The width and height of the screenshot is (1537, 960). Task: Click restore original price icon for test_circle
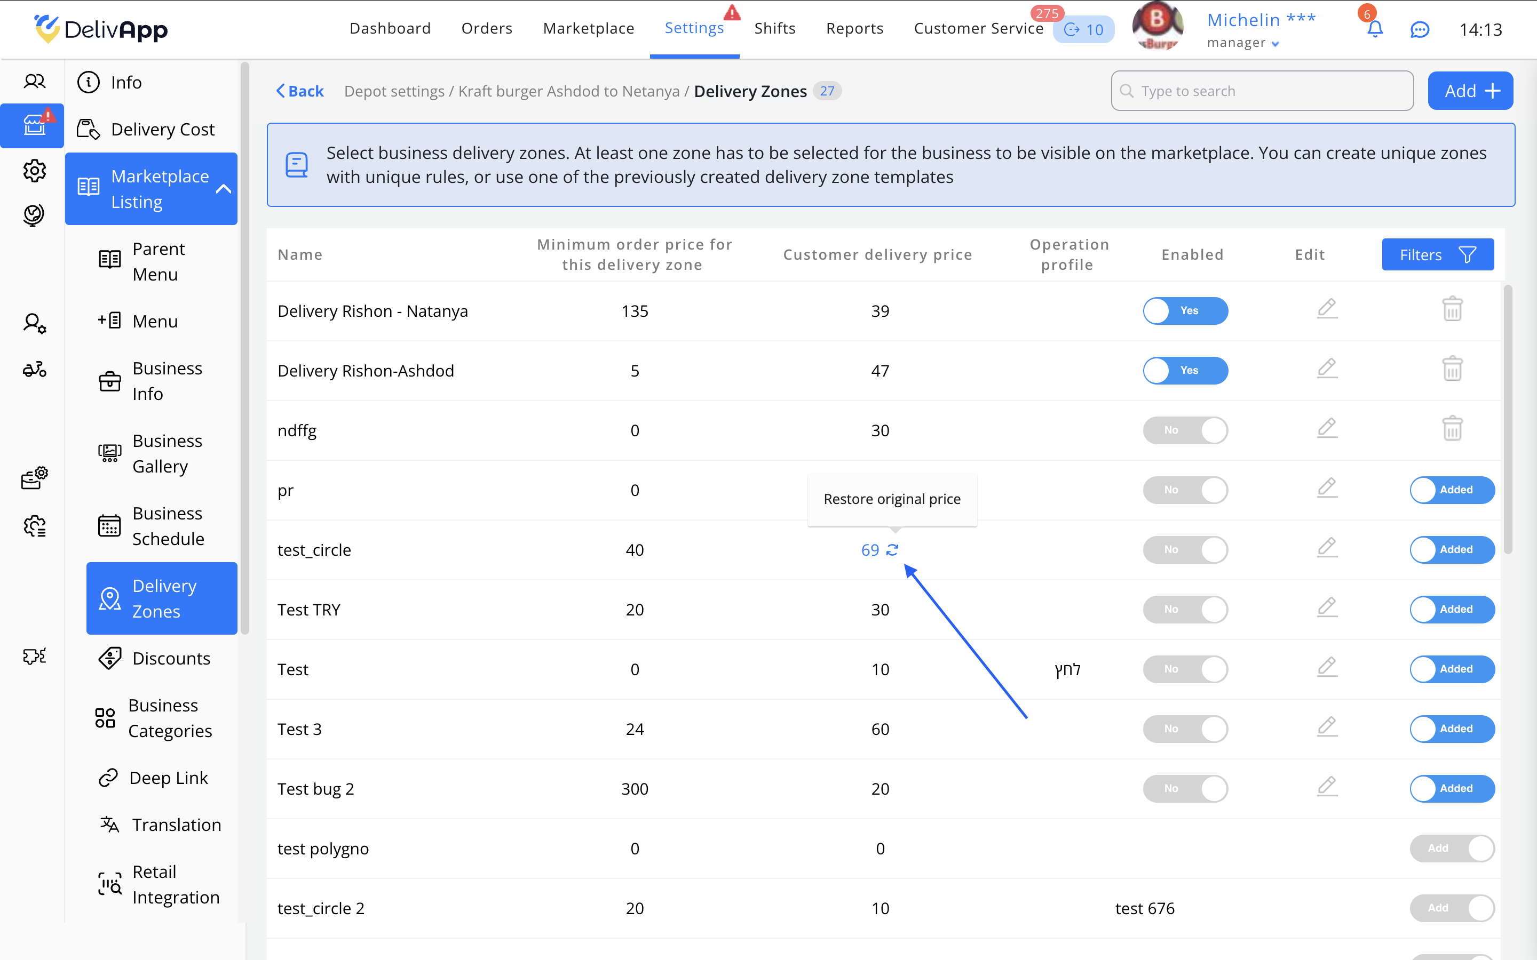892,550
